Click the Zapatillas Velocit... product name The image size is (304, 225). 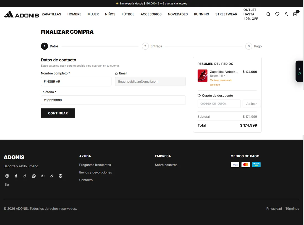point(224,72)
